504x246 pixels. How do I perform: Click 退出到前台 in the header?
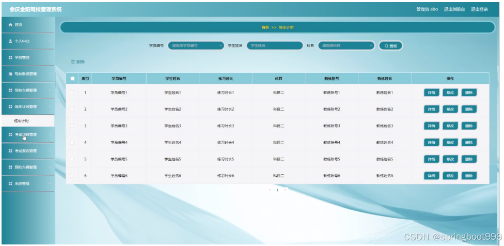coord(454,9)
